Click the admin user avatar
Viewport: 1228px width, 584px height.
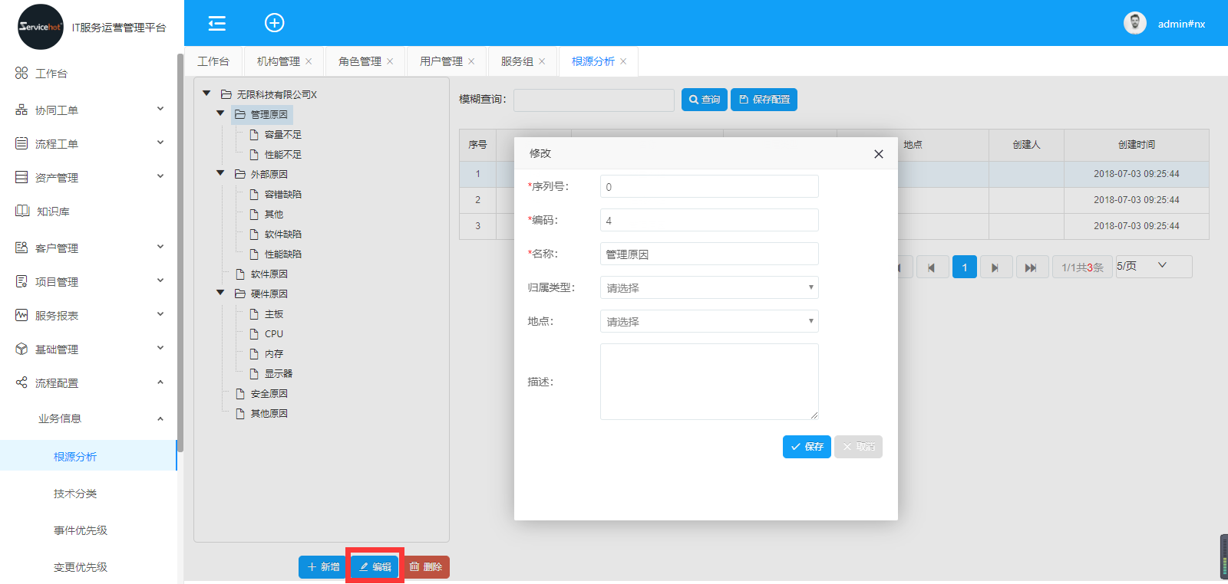(1134, 23)
